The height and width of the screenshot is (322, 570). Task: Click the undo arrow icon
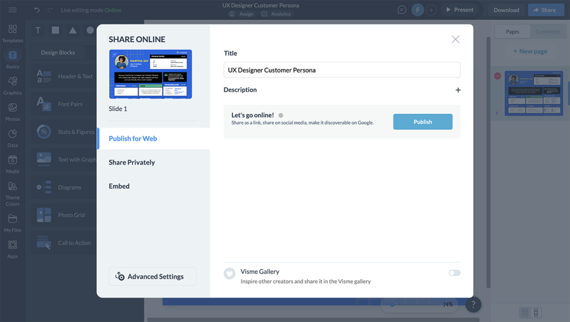pyautogui.click(x=36, y=9)
